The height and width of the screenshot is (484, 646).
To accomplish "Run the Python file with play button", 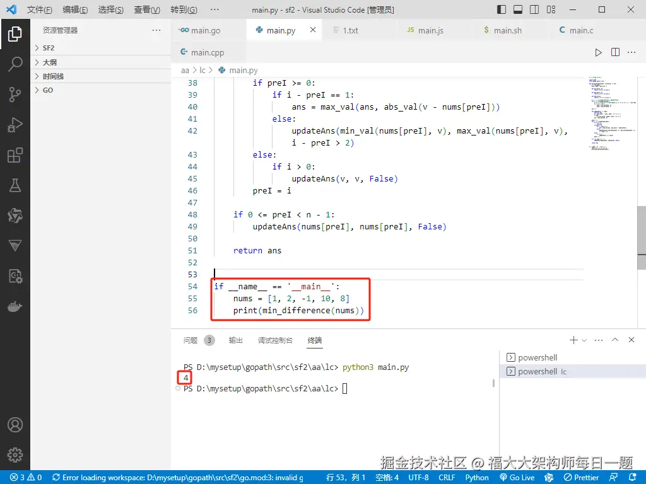I will (x=598, y=52).
